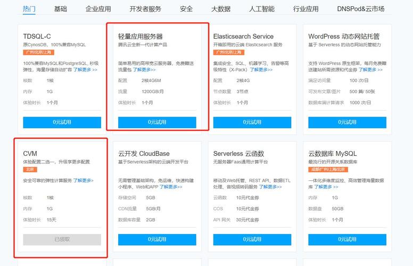Click the CVM card title

[x=30, y=154]
